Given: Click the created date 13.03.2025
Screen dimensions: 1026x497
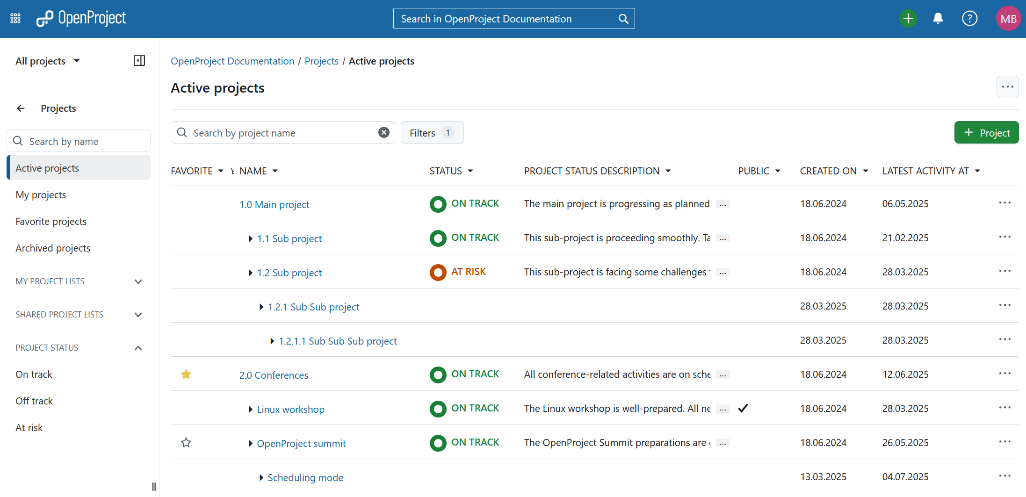Looking at the screenshot, I should tap(823, 476).
